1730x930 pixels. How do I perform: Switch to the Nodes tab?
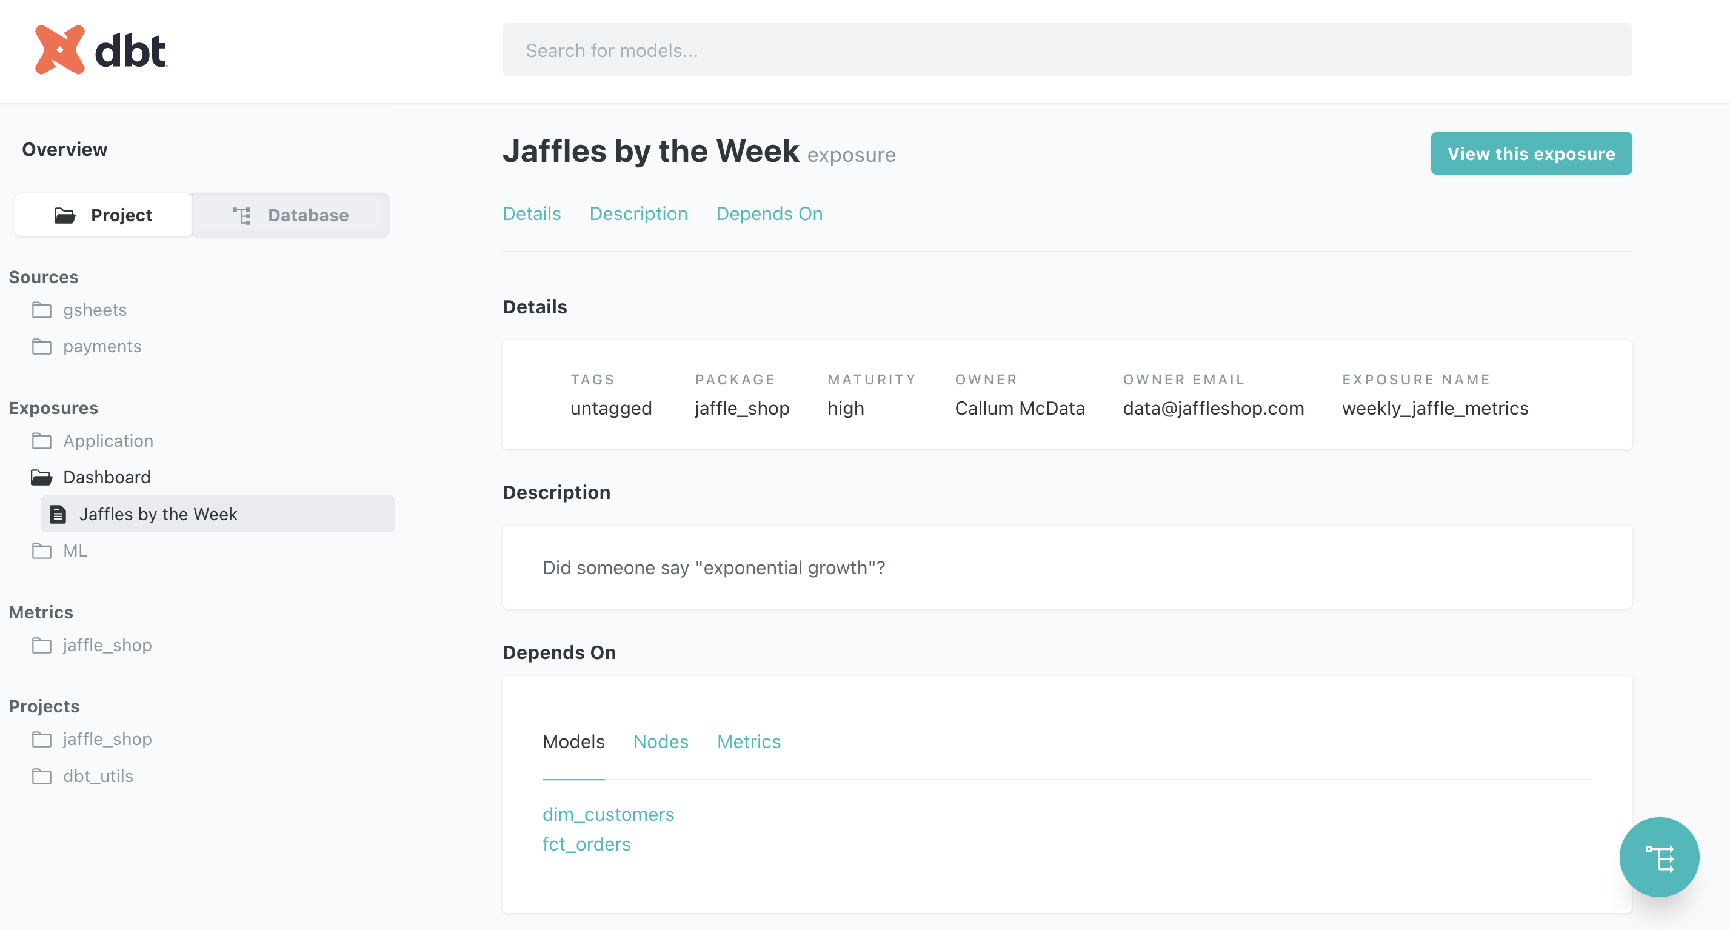[660, 741]
